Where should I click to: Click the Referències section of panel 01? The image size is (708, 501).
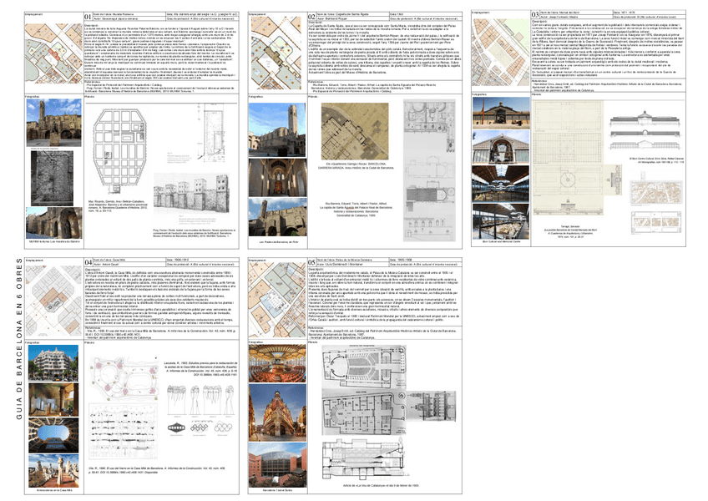(92, 83)
